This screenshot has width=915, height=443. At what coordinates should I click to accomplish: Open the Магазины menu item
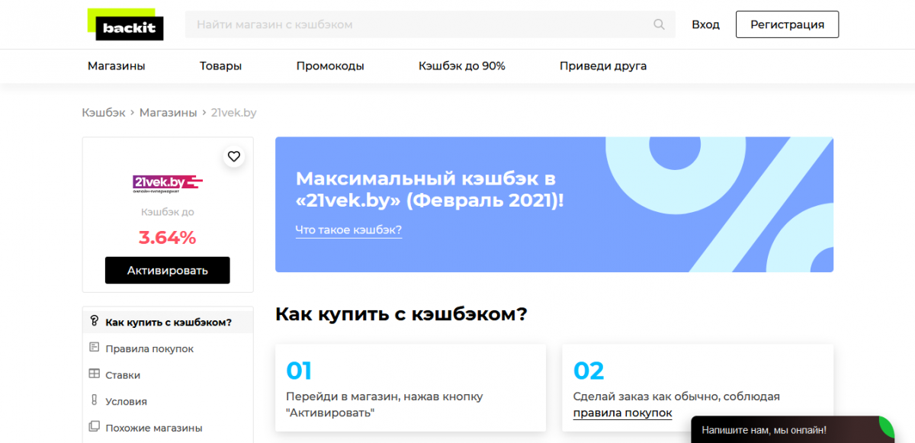[116, 66]
